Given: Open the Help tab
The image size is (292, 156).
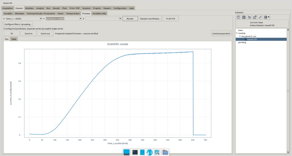Looking at the screenshot, I should (x=131, y=8).
